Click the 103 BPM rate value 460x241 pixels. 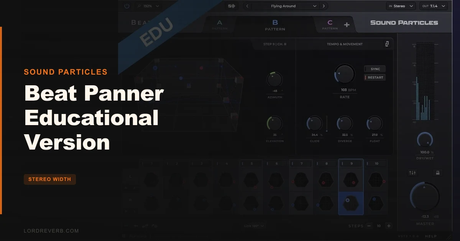[x=349, y=90]
